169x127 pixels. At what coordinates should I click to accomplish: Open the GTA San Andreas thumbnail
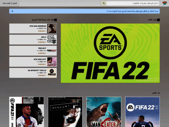52,29
